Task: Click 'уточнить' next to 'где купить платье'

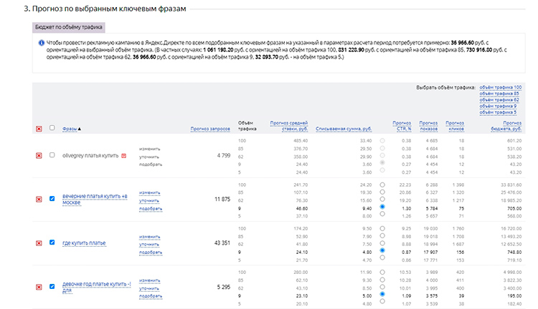Action: pyautogui.click(x=150, y=244)
